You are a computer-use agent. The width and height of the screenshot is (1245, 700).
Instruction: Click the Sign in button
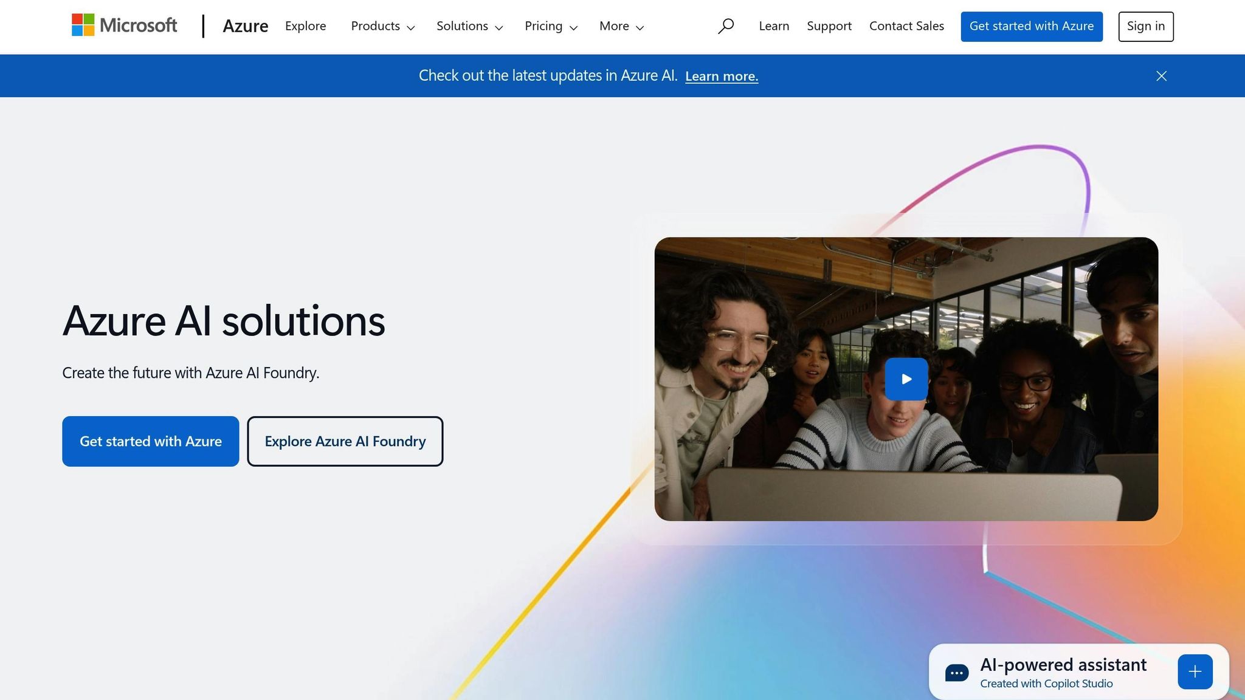click(1145, 26)
